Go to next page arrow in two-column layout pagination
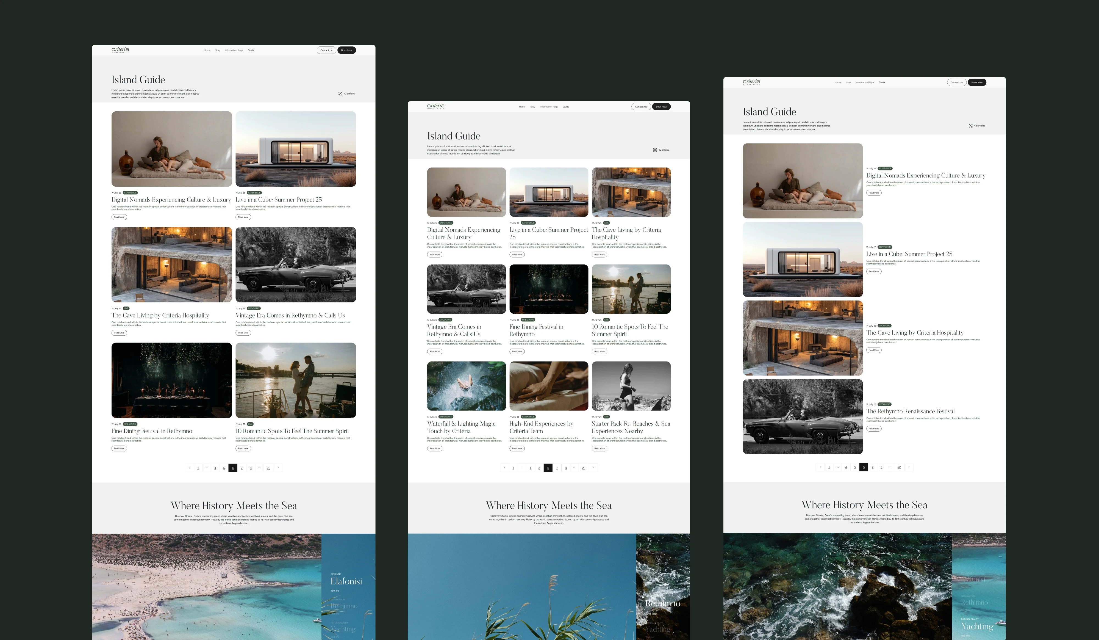The image size is (1099, 640). 278,468
